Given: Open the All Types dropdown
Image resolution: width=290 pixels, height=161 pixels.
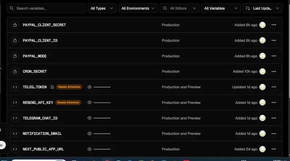Looking at the screenshot, I should point(102,8).
